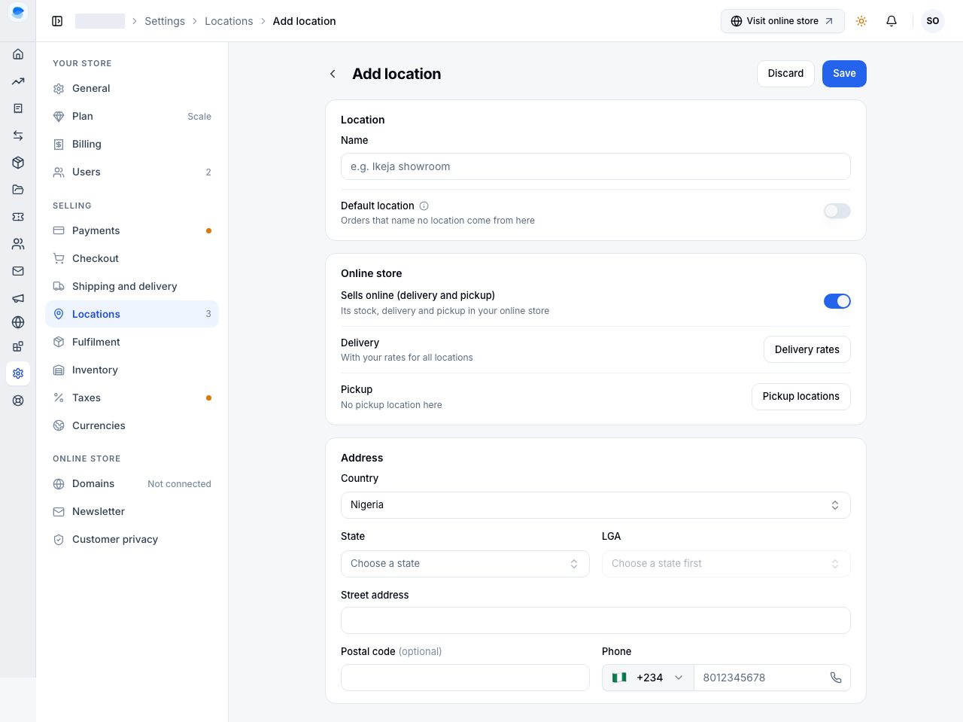
Task: Expand the Choose a state dropdown
Action: click(465, 564)
